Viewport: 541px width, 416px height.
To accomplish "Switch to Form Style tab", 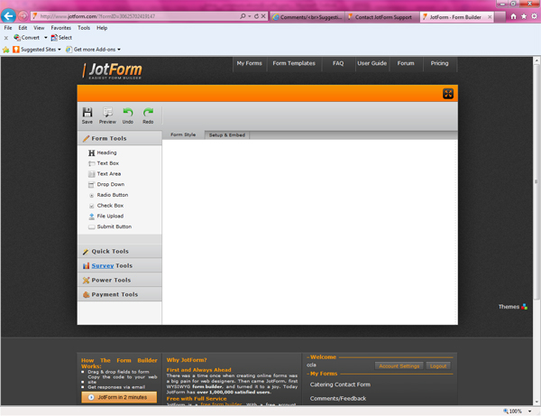I will (x=183, y=134).
